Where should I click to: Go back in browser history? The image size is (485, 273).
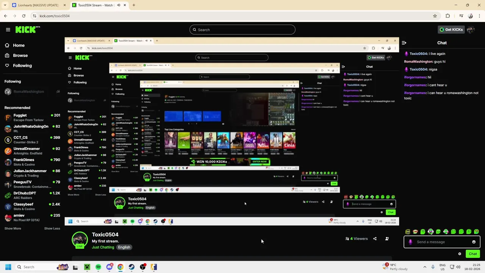[x=5, y=16]
